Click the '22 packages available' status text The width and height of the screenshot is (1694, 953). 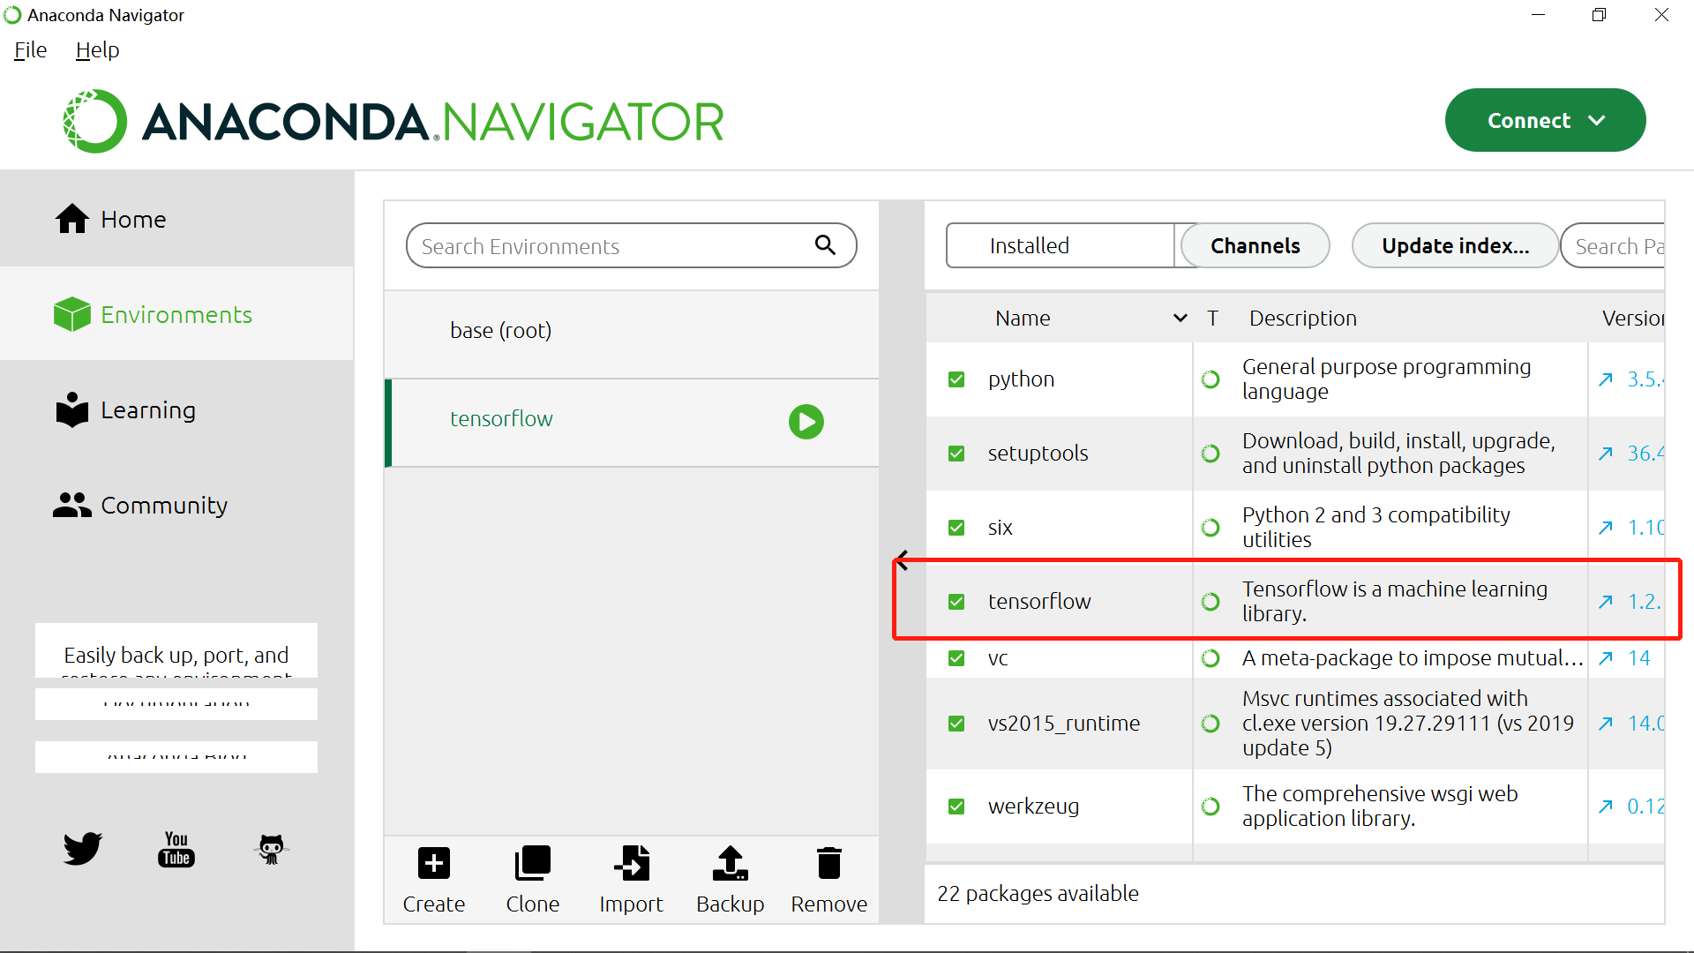tap(1038, 894)
